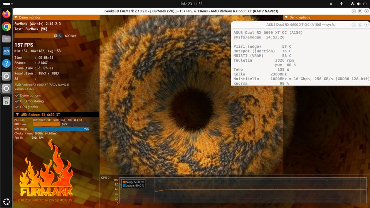Launch Google Chrome from the dock

coord(7,27)
